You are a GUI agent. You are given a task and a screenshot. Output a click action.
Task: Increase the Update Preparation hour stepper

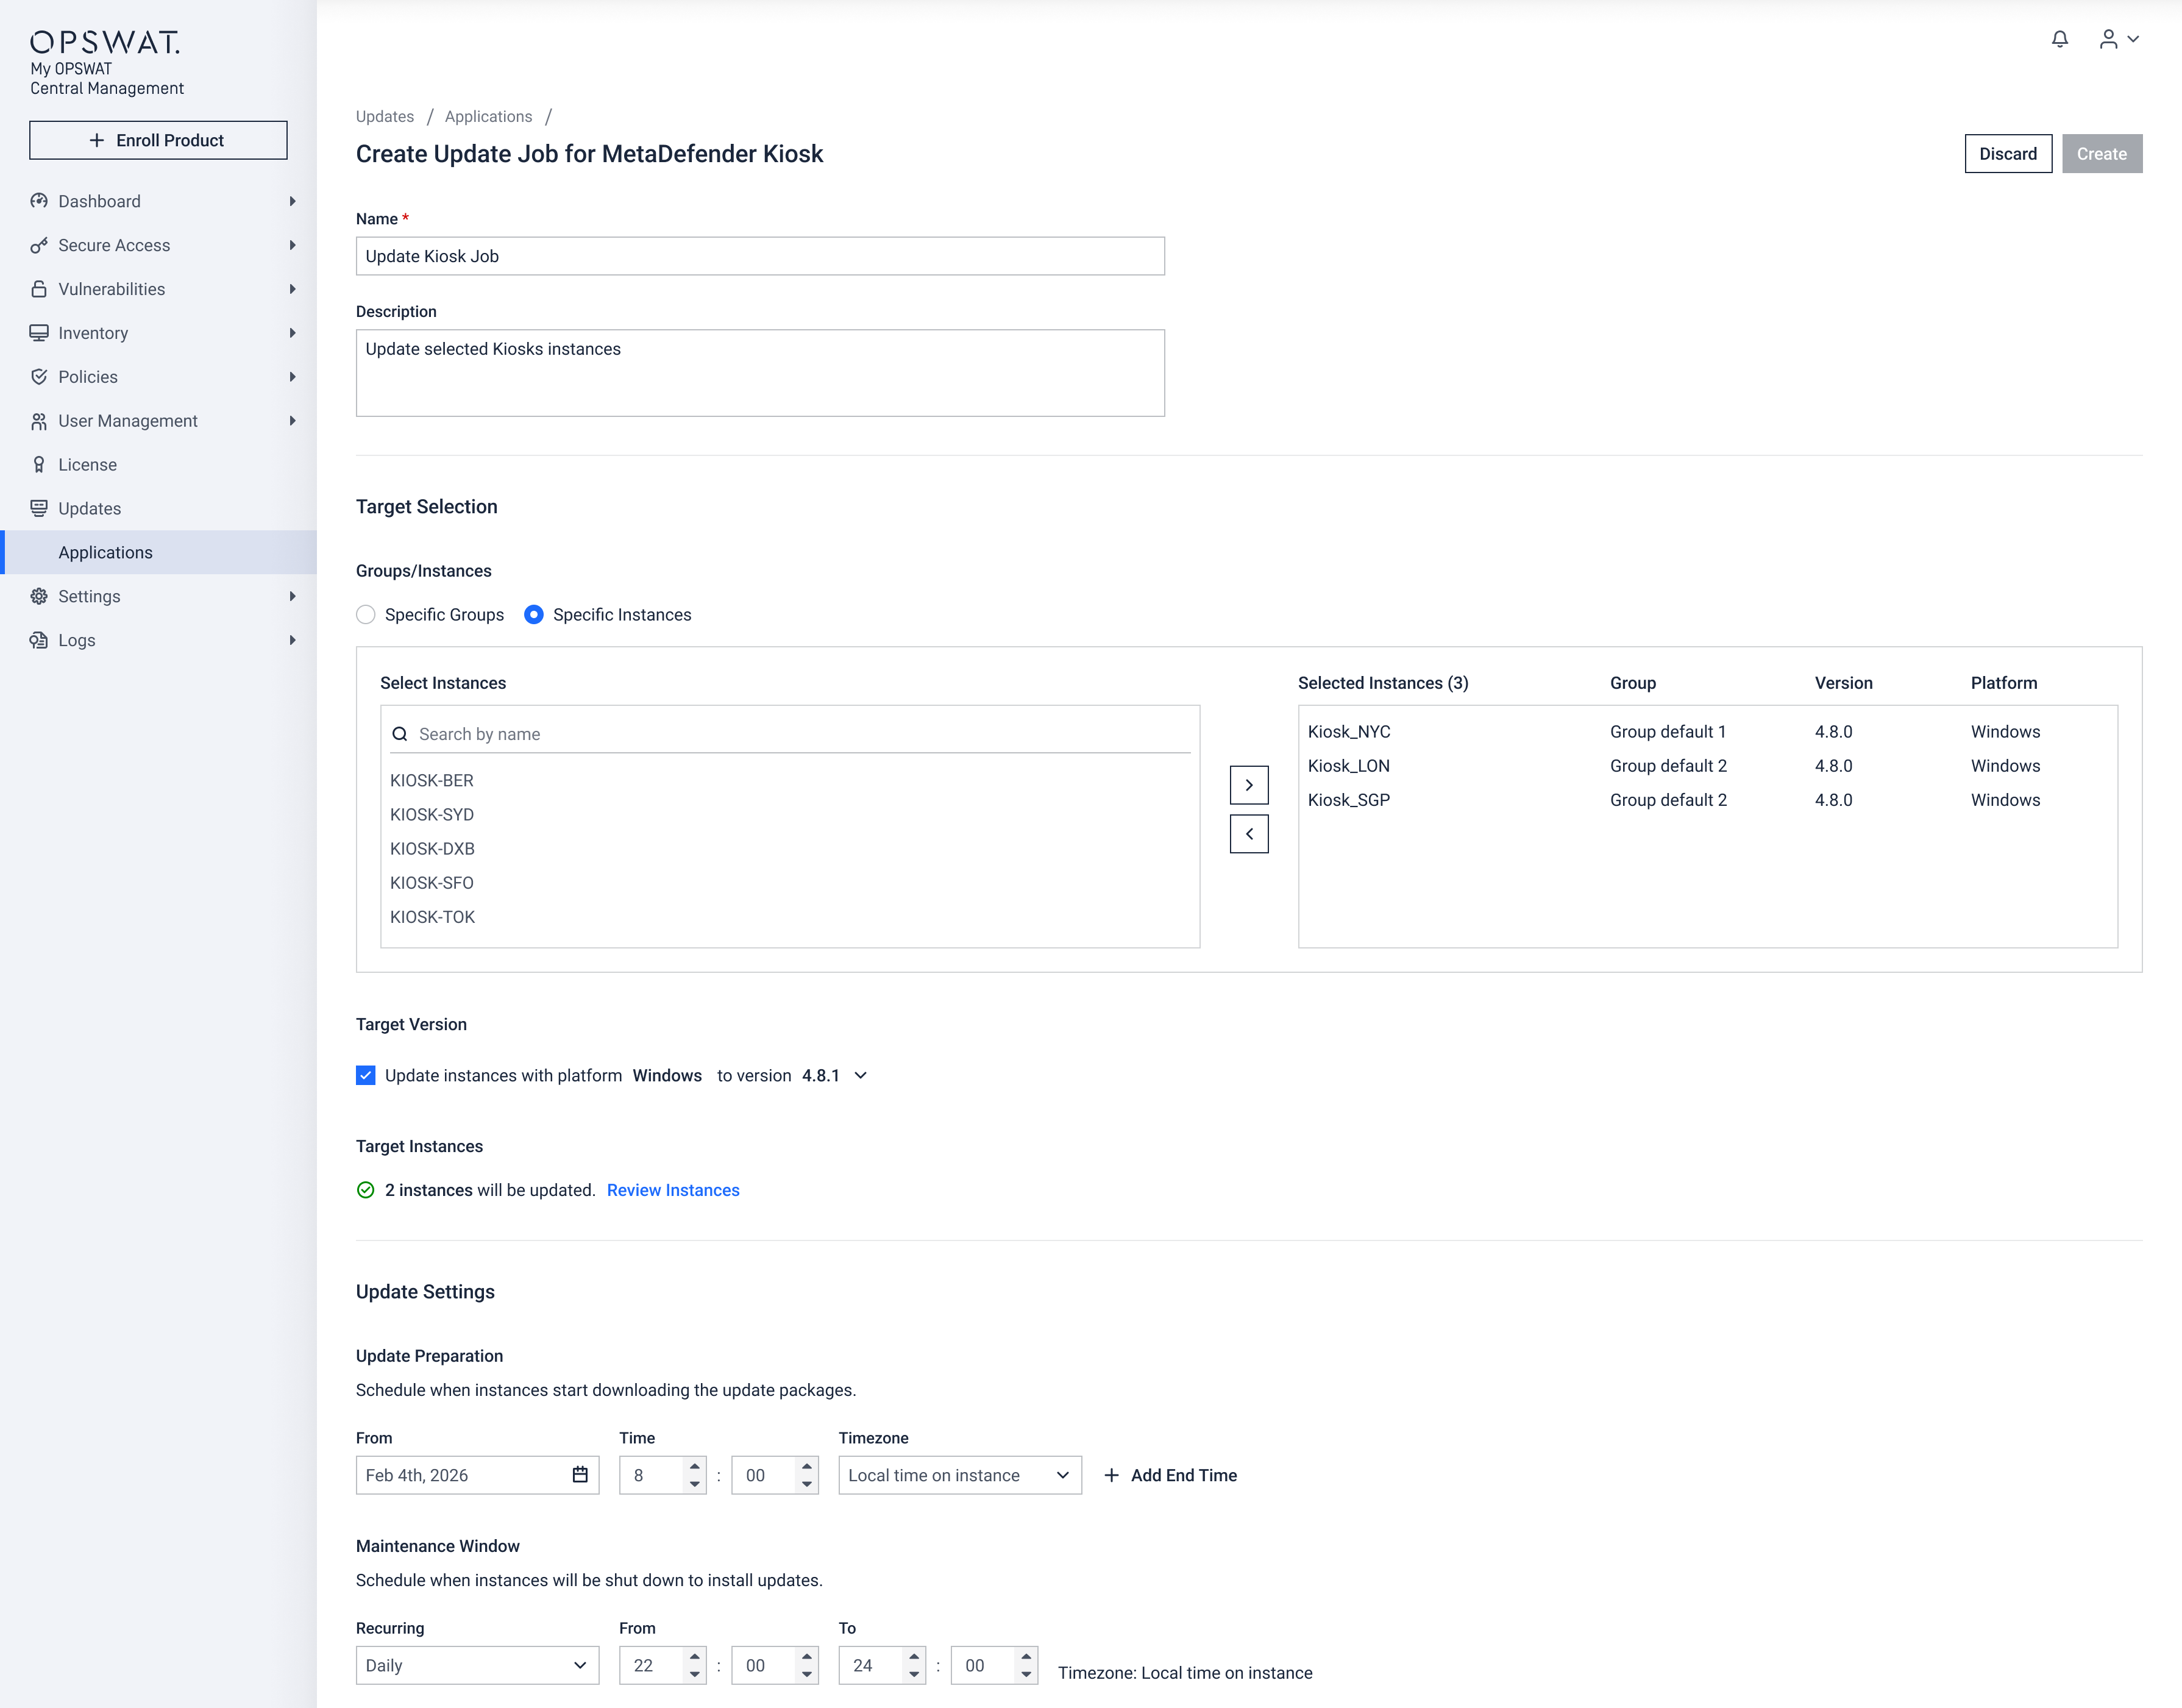694,1466
